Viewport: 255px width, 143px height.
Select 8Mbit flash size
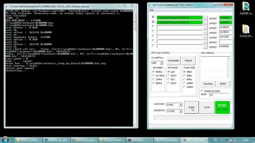coord(184,79)
